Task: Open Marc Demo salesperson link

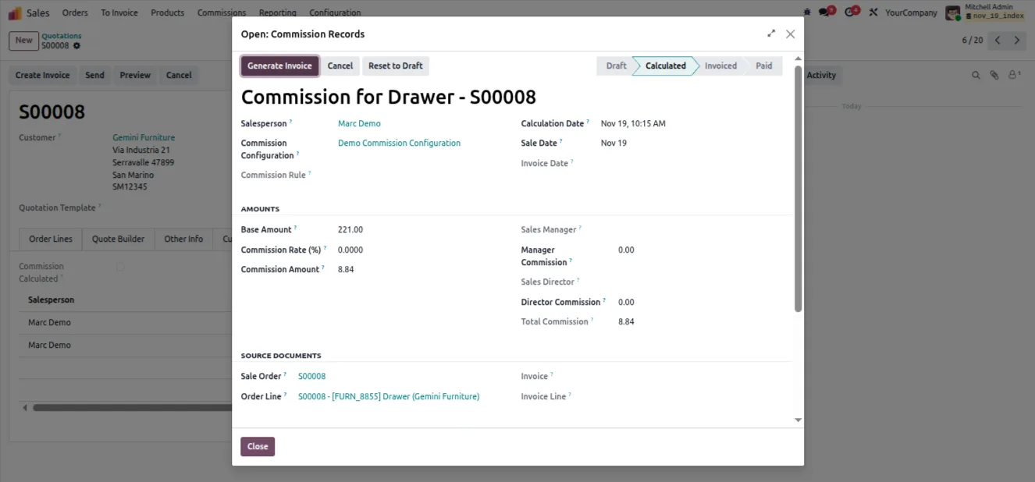Action: [359, 123]
